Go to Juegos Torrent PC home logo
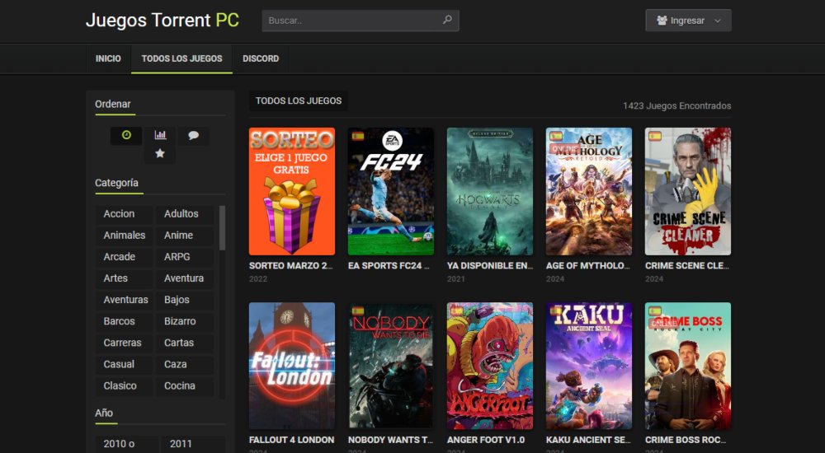The image size is (825, 453). click(162, 20)
